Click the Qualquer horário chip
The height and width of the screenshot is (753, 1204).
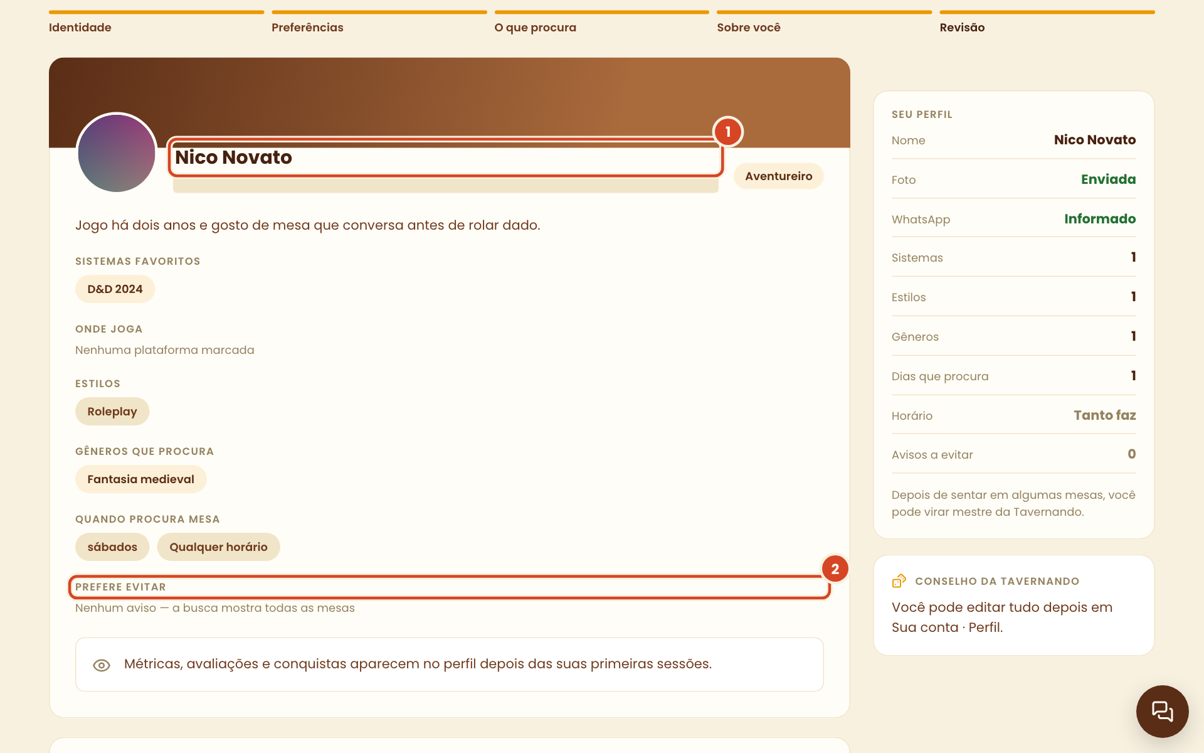[218, 547]
